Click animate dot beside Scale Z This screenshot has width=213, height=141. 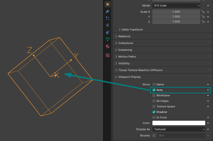coord(208,22)
